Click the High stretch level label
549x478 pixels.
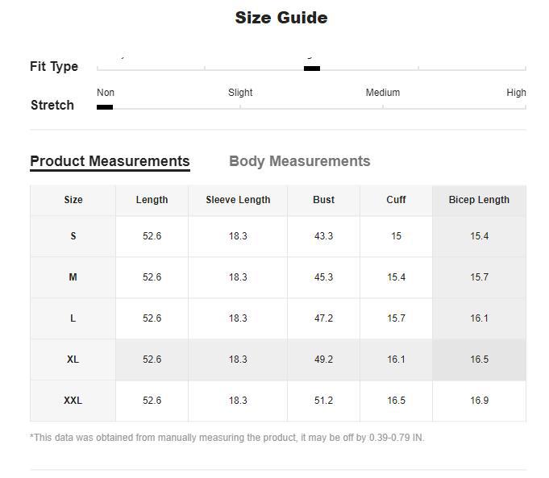tap(516, 93)
